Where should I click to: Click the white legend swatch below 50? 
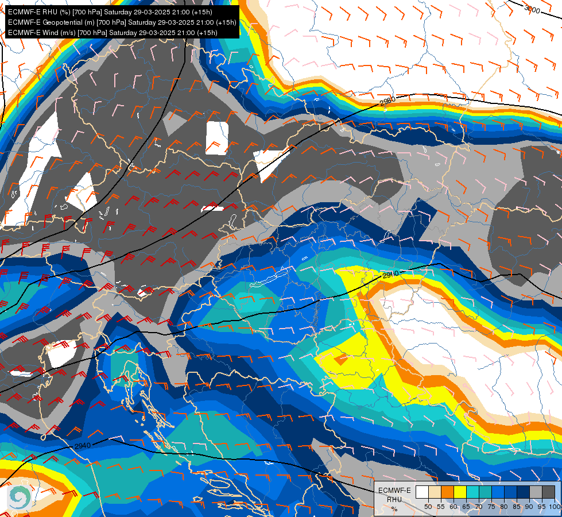pyautogui.click(x=422, y=492)
